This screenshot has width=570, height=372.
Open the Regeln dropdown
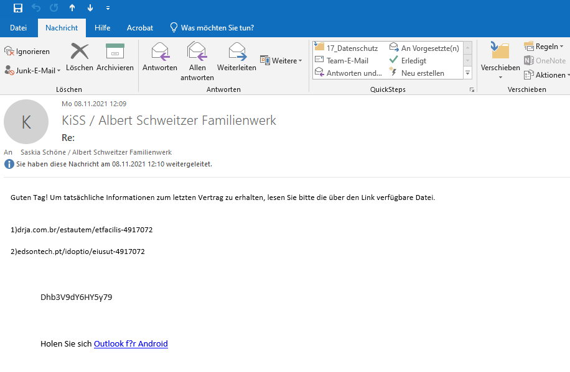click(545, 47)
